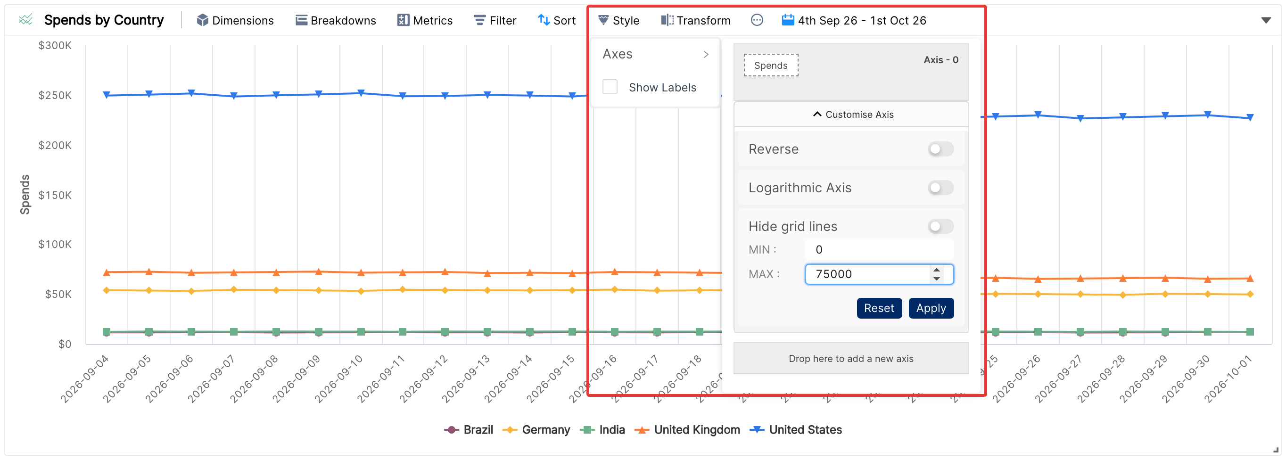Decrease the MAX value with the down stepper

coord(937,279)
